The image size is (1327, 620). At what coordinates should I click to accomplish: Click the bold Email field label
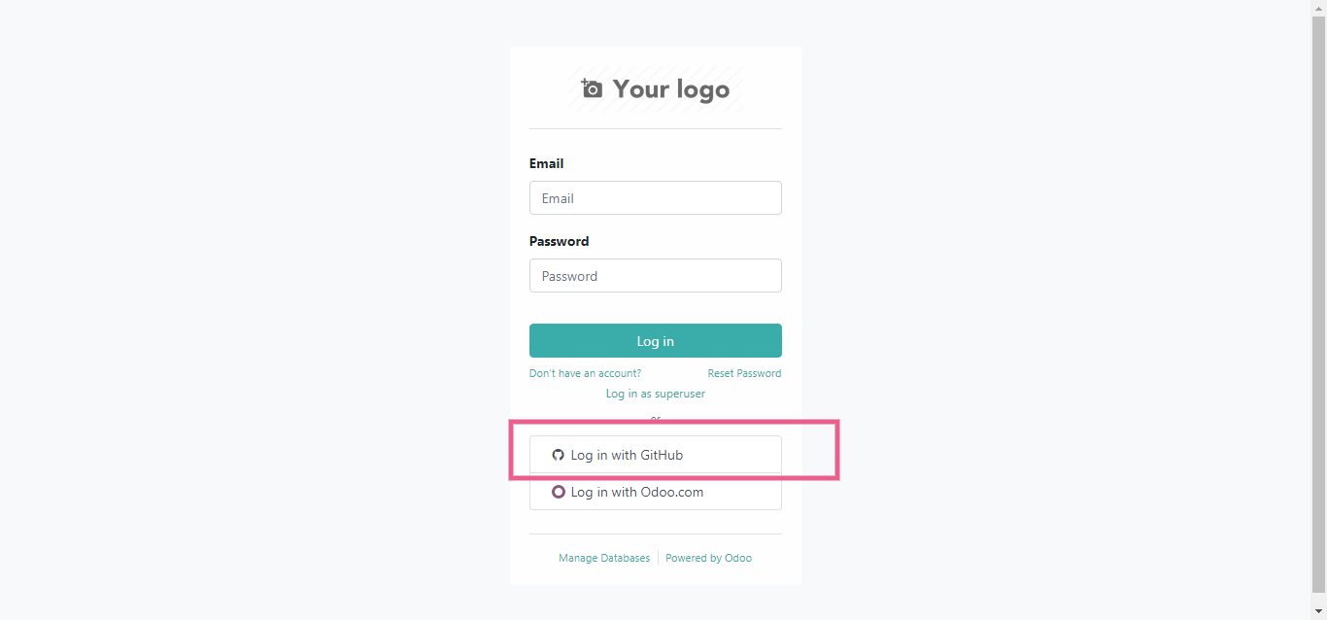546,163
